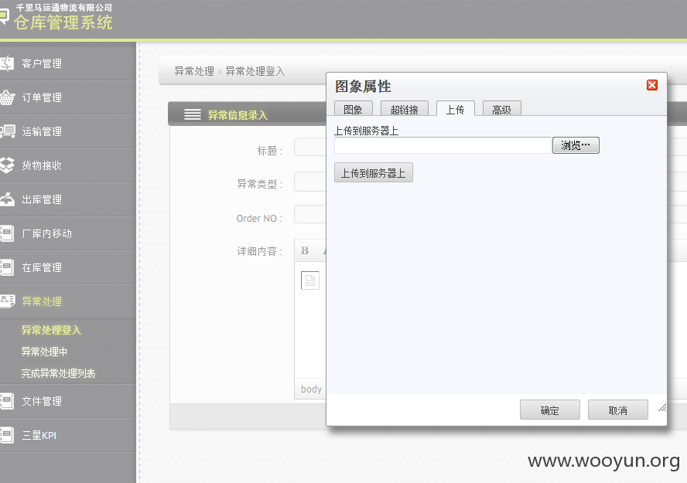Click the 标题 input field
Viewport: 687px width, 483px height.
[x=310, y=147]
